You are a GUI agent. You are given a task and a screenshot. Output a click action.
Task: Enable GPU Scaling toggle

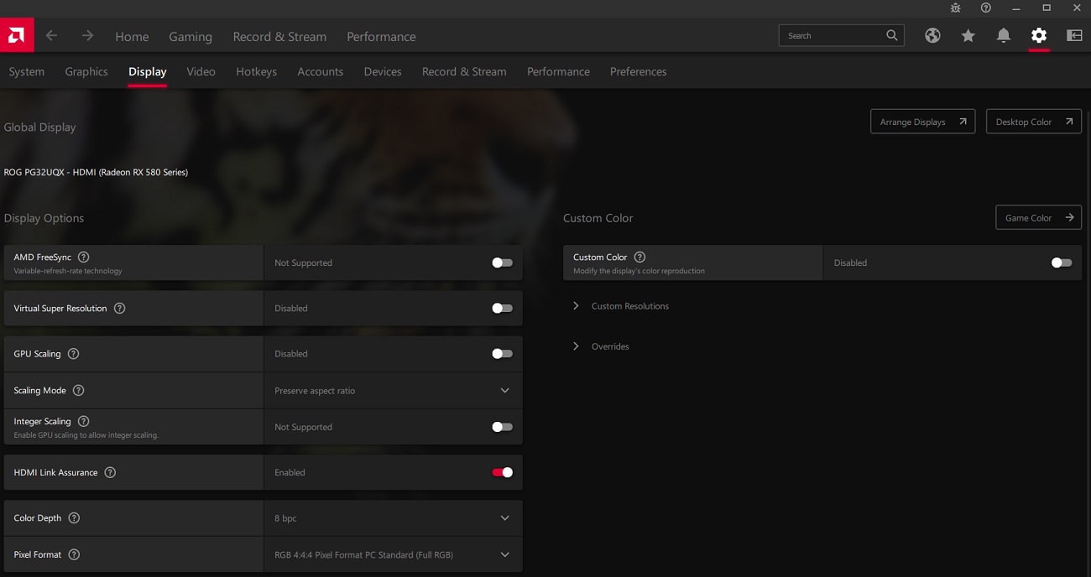coord(502,354)
